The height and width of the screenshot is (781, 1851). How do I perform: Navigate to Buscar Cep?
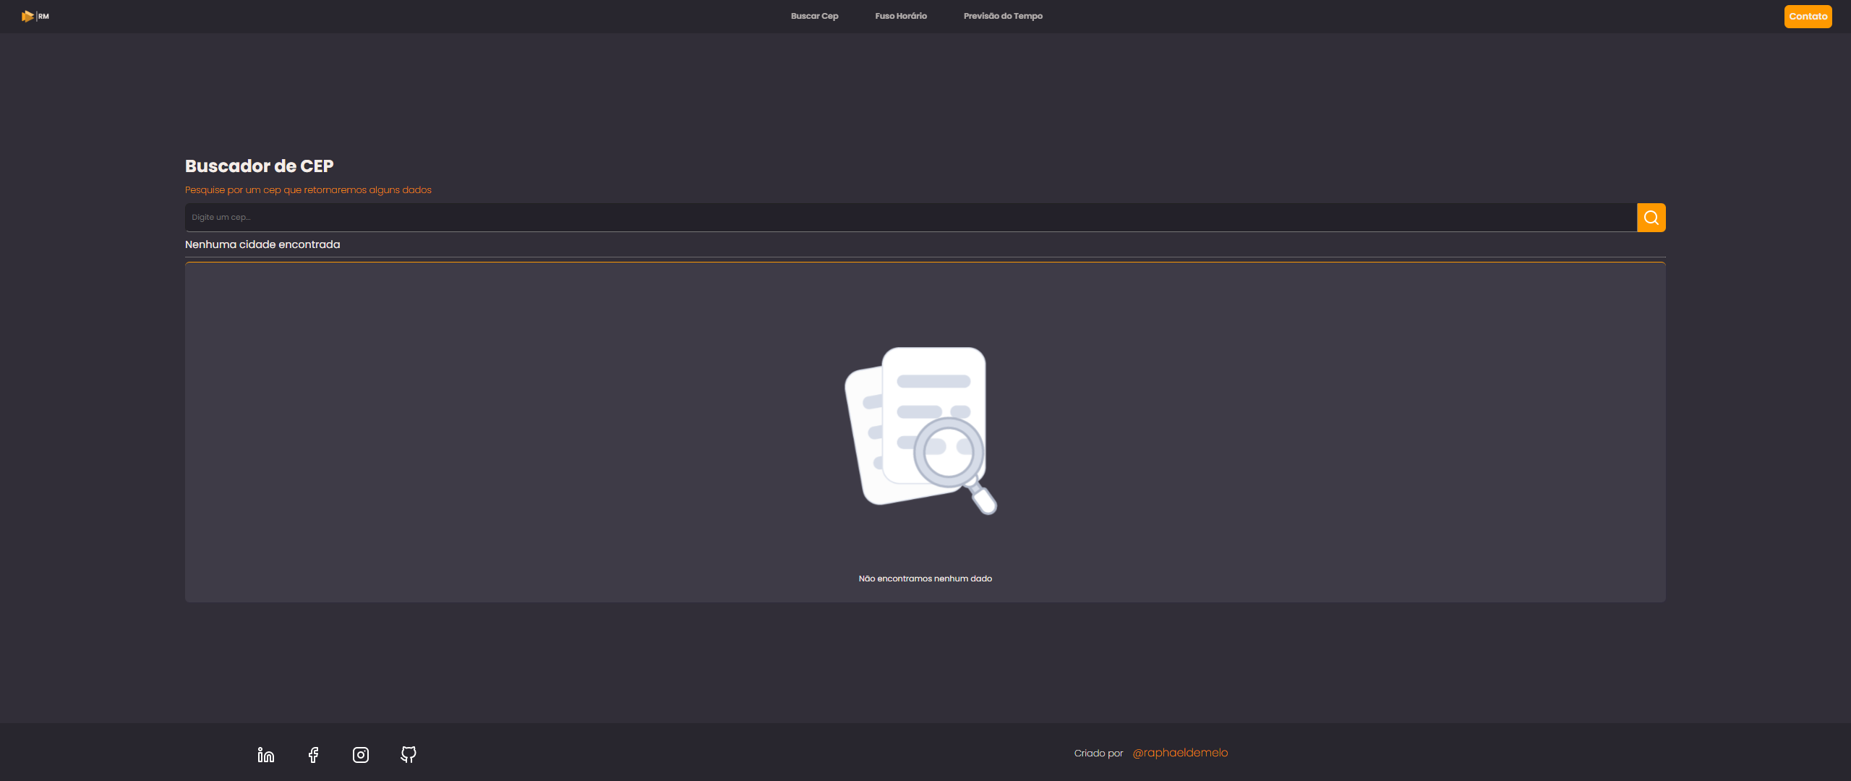pos(814,16)
